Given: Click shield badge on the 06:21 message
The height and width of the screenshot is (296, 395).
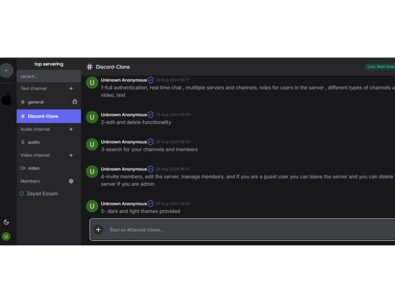Looking at the screenshot, I should tap(150, 169).
